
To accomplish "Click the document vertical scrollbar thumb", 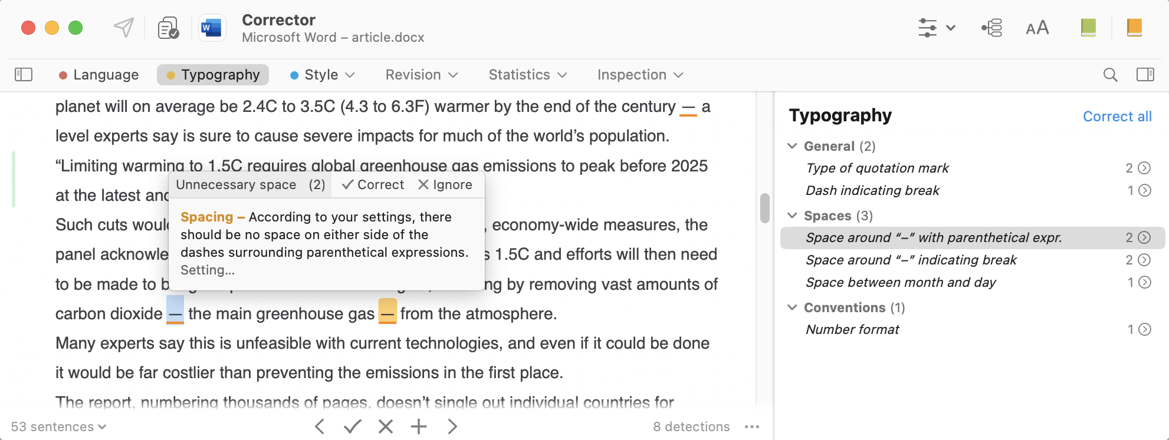I will click(765, 208).
